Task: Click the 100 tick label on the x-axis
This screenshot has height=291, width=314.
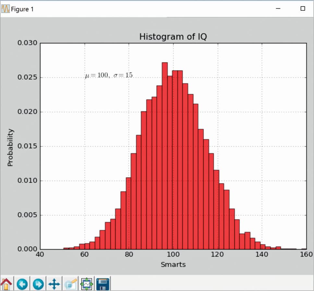Action: (173, 255)
